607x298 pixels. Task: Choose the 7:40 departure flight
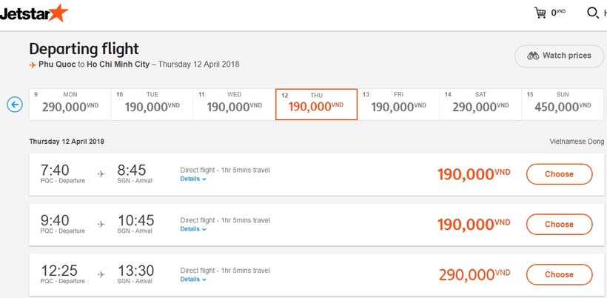(559, 174)
